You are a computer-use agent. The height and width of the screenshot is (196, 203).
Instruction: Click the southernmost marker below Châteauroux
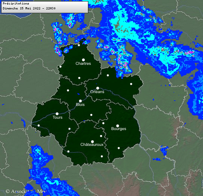pyautogui.click(x=102, y=156)
